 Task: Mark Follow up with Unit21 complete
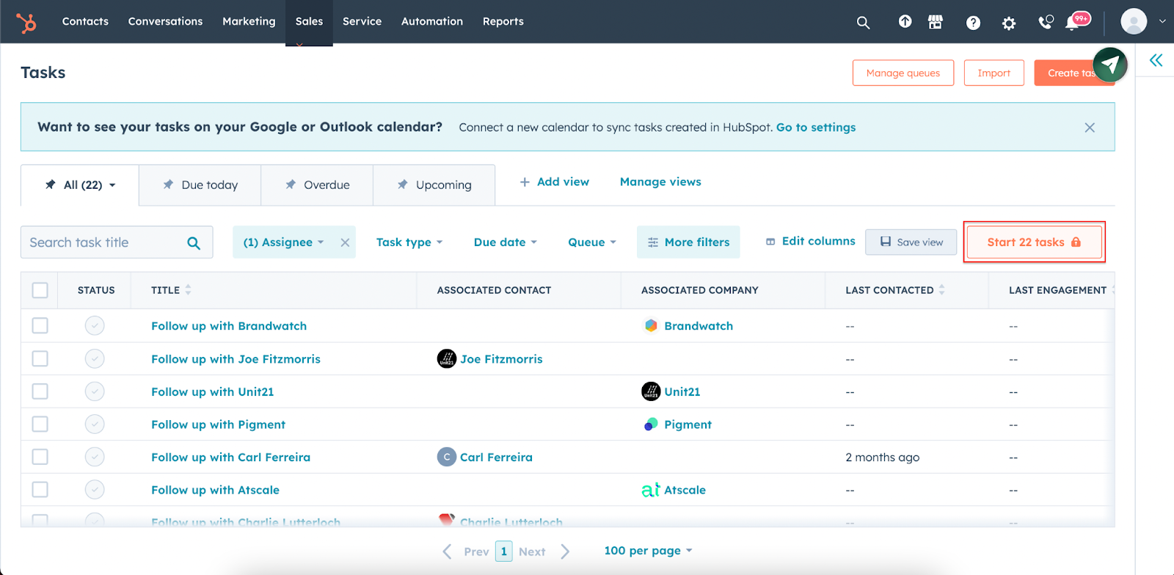click(95, 391)
